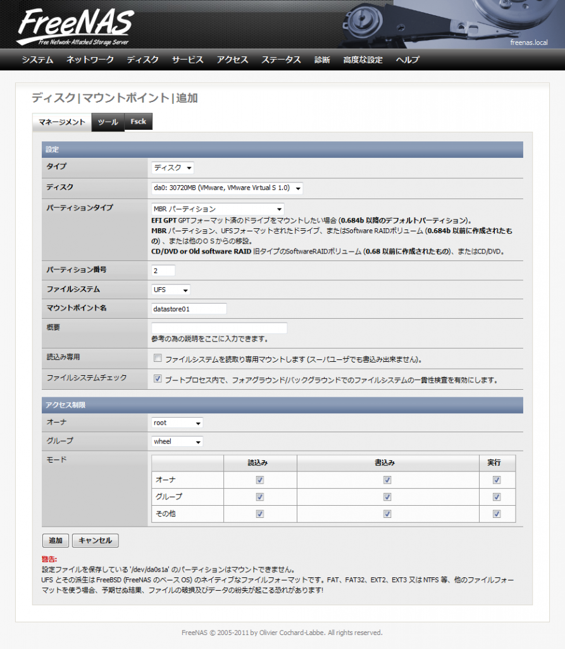Uncheck その他 row's 書込み permission
The height and width of the screenshot is (649, 565).
[x=387, y=514]
